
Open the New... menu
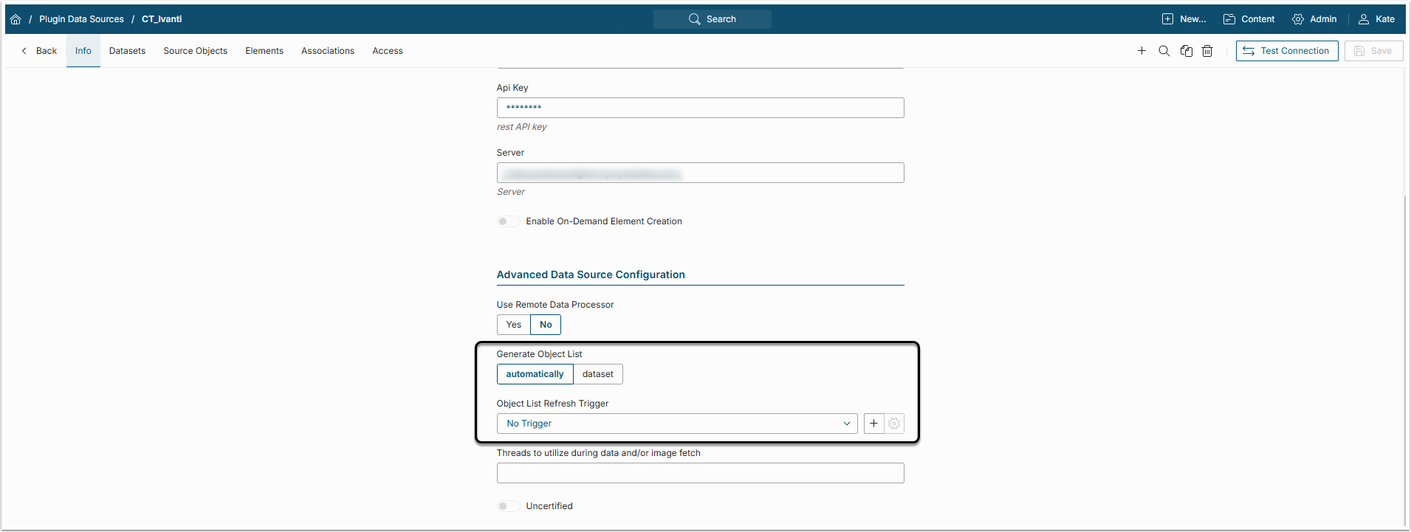pyautogui.click(x=1184, y=19)
